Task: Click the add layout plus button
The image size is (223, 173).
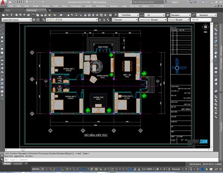Action: (26, 164)
